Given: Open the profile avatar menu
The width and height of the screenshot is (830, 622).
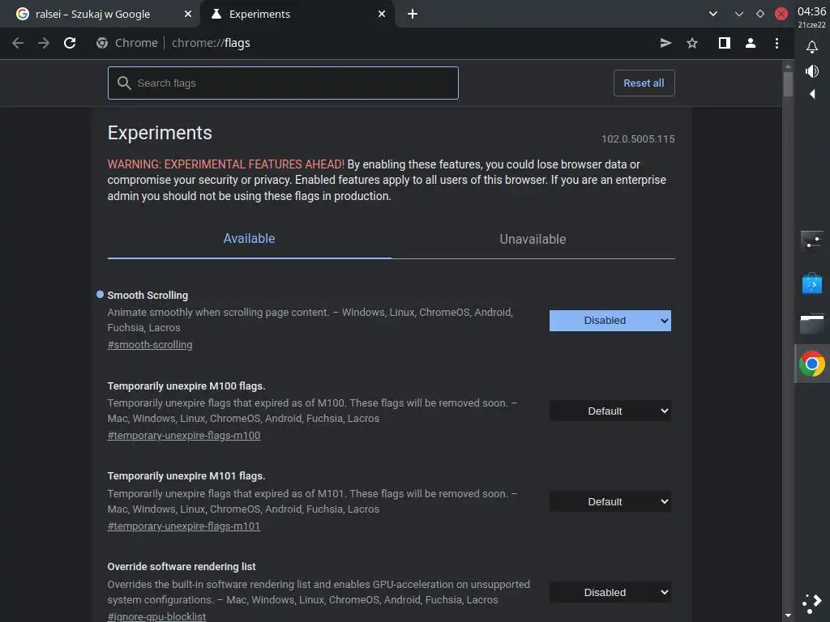Looking at the screenshot, I should coord(751,43).
